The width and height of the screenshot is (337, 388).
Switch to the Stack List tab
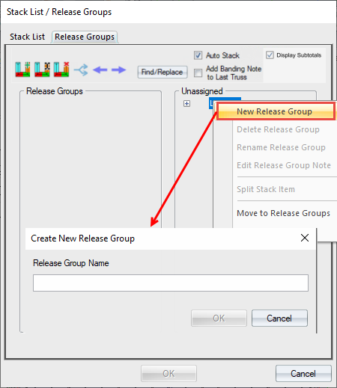coord(27,37)
